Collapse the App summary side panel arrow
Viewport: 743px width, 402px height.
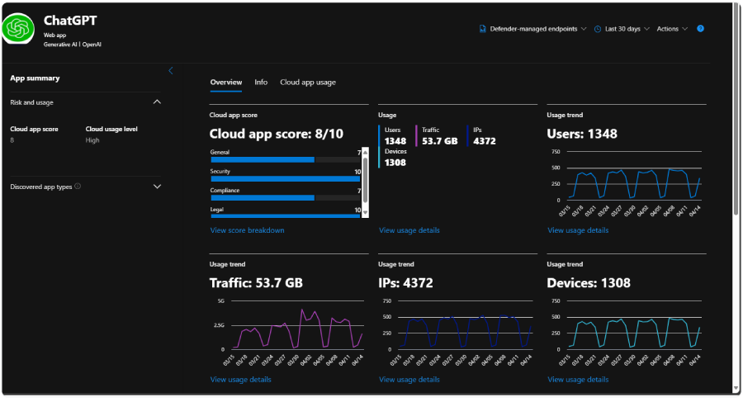click(x=171, y=71)
